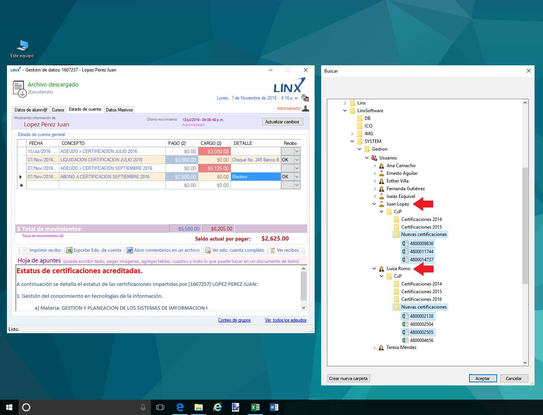Open the Este equipo desktop icon
The height and width of the screenshot is (415, 543).
point(22,49)
